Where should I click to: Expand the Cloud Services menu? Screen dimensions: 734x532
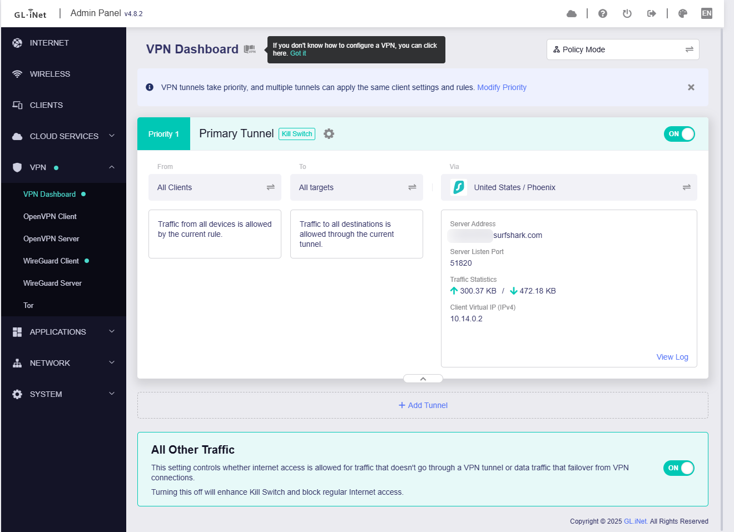(63, 136)
